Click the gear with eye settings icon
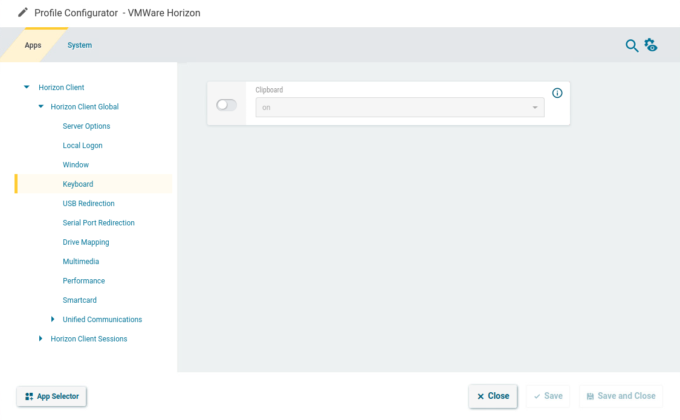Image resolution: width=680 pixels, height=420 pixels. coord(650,45)
